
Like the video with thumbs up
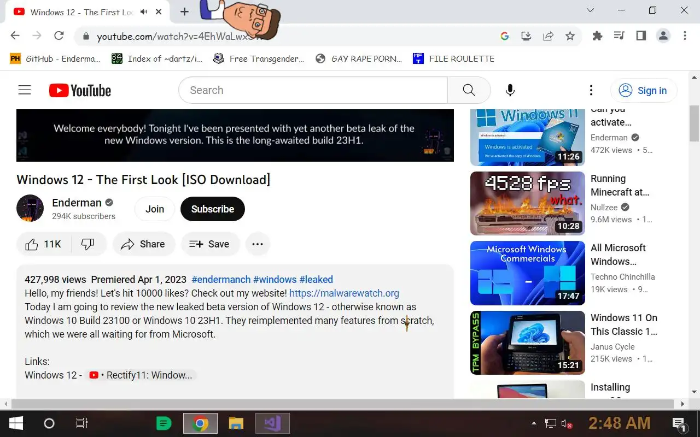[x=44, y=244]
